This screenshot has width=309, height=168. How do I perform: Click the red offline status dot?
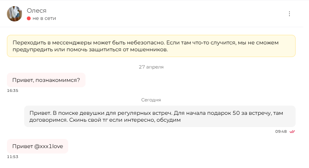click(x=29, y=18)
